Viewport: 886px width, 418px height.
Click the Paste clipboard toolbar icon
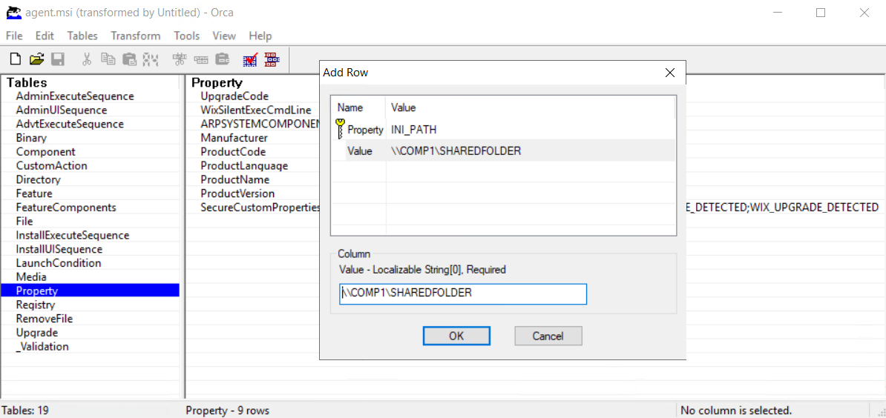[x=130, y=59]
